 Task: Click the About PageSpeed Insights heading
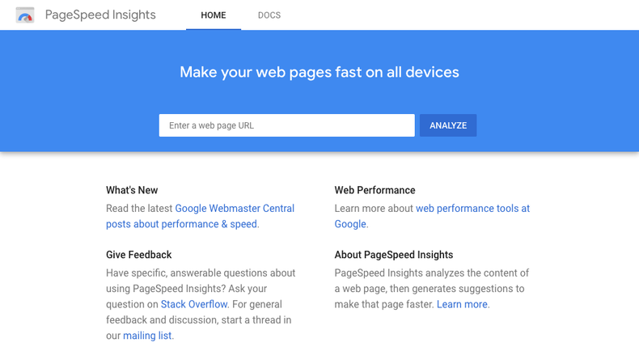(x=394, y=255)
